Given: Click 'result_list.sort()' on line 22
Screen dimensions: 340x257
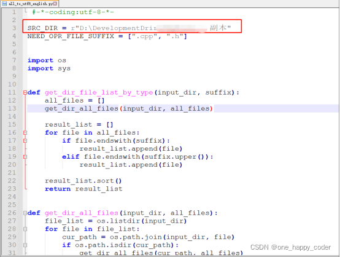Looking at the screenshot, I should 83,181.
